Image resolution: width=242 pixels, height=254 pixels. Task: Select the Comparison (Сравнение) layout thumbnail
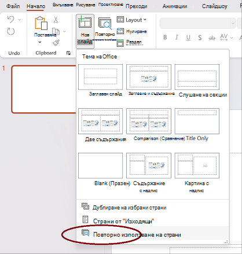pyautogui.click(x=149, y=121)
